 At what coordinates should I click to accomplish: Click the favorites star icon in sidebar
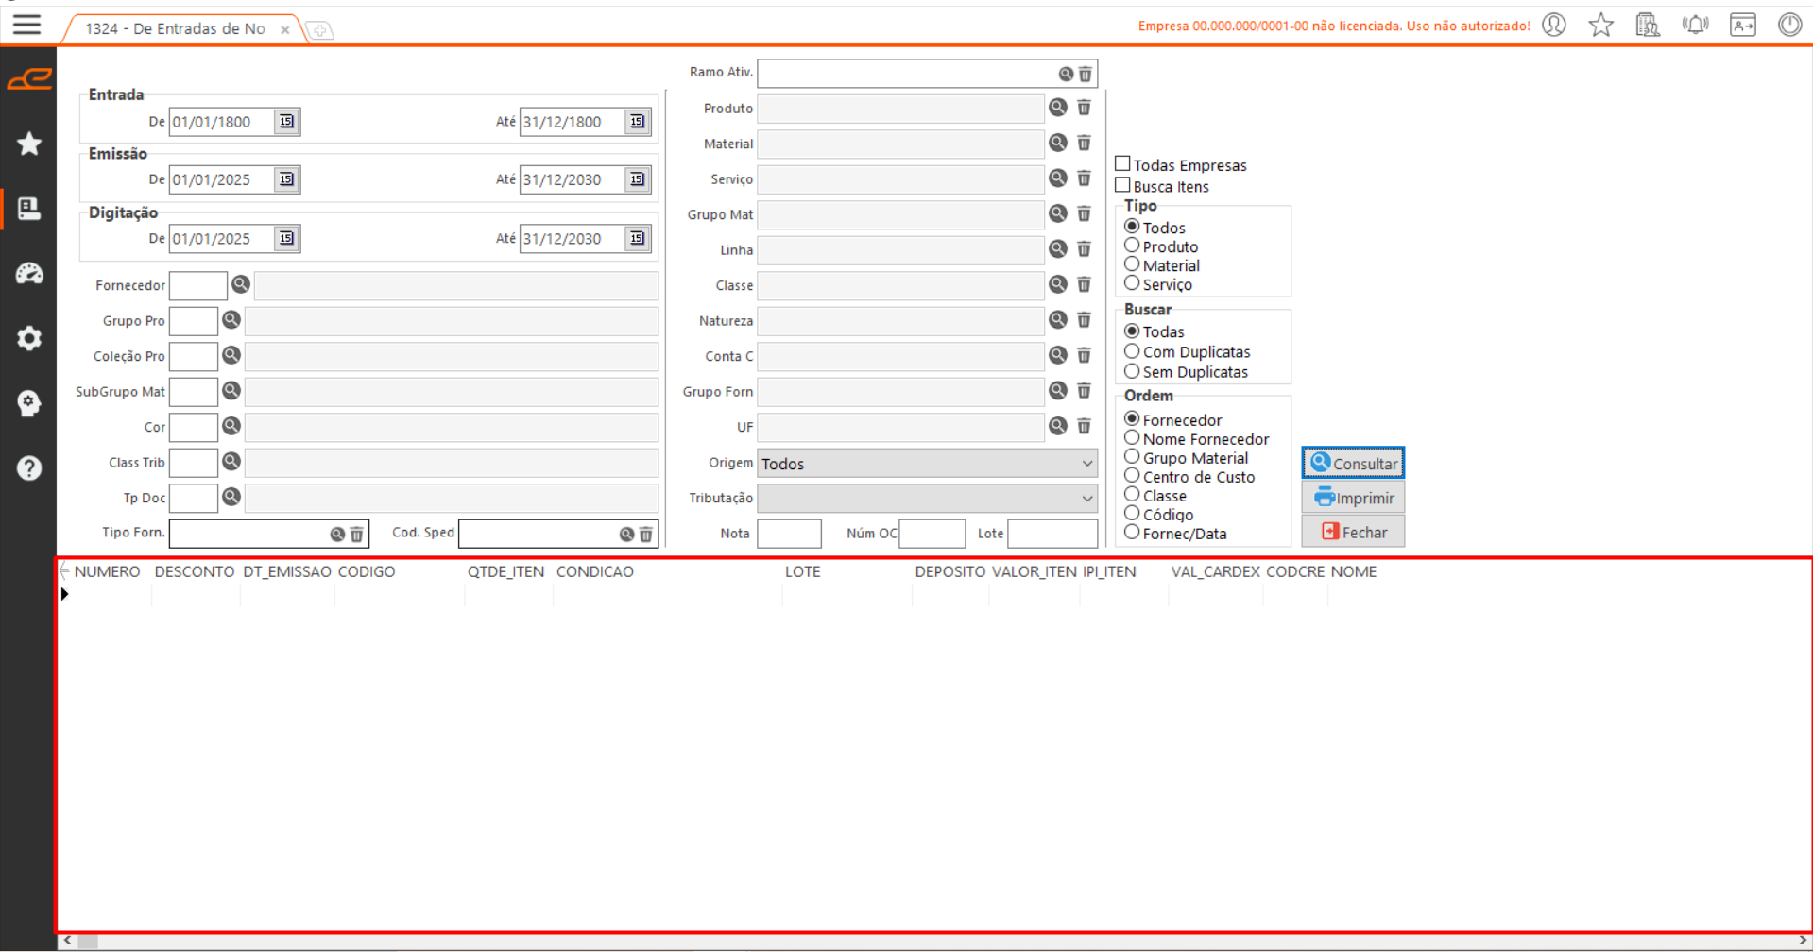[x=29, y=144]
